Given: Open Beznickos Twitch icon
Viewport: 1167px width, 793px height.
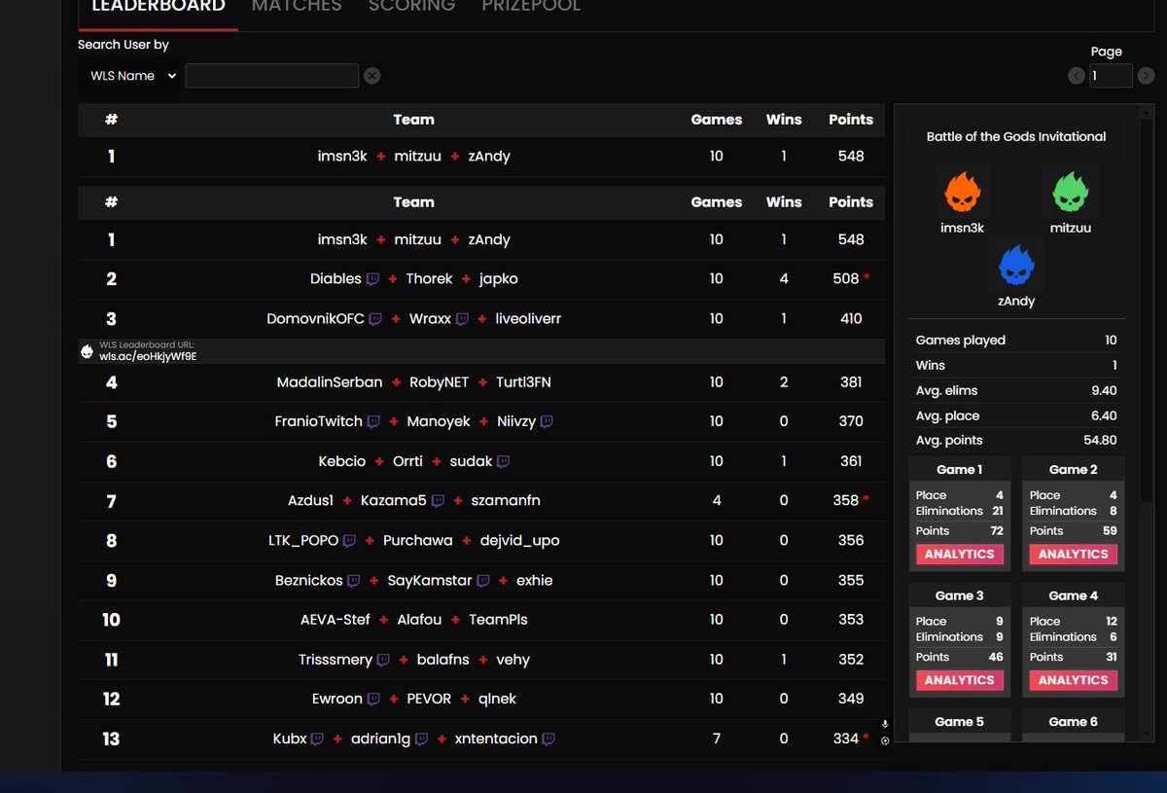Looking at the screenshot, I should [x=354, y=581].
